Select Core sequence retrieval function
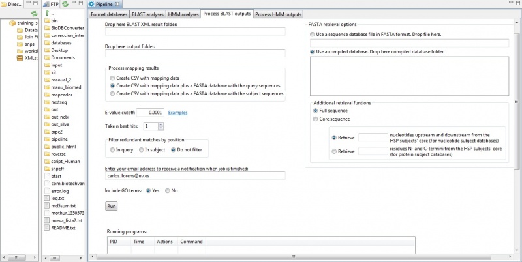 click(316, 120)
